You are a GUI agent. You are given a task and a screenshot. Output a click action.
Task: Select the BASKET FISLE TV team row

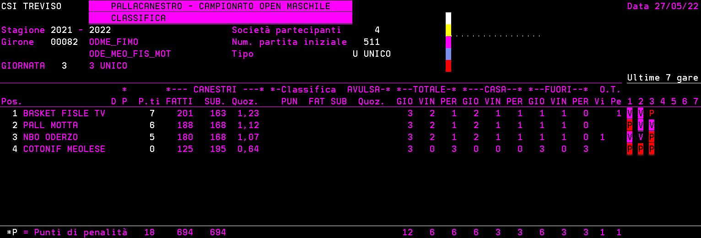(x=64, y=114)
